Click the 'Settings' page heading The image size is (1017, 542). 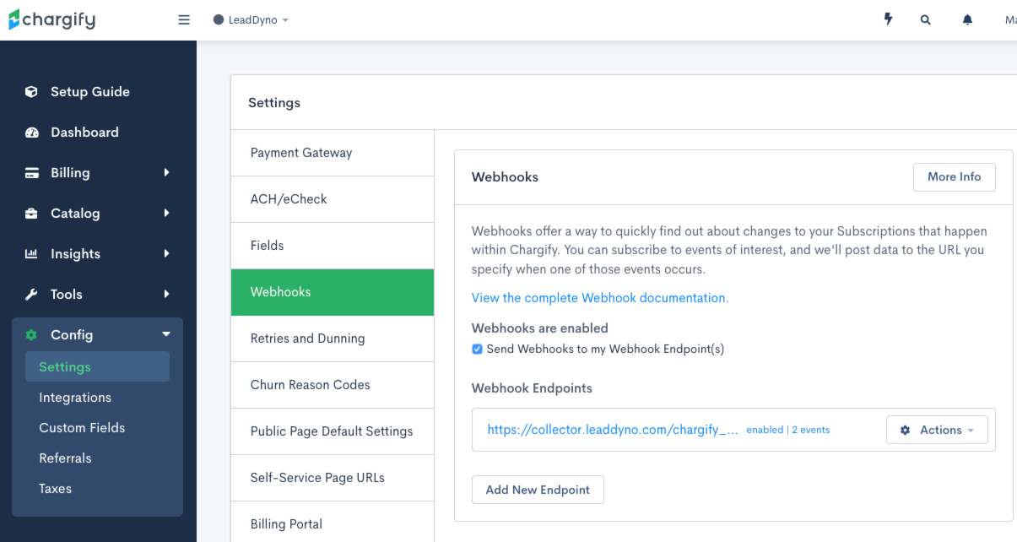pos(274,103)
